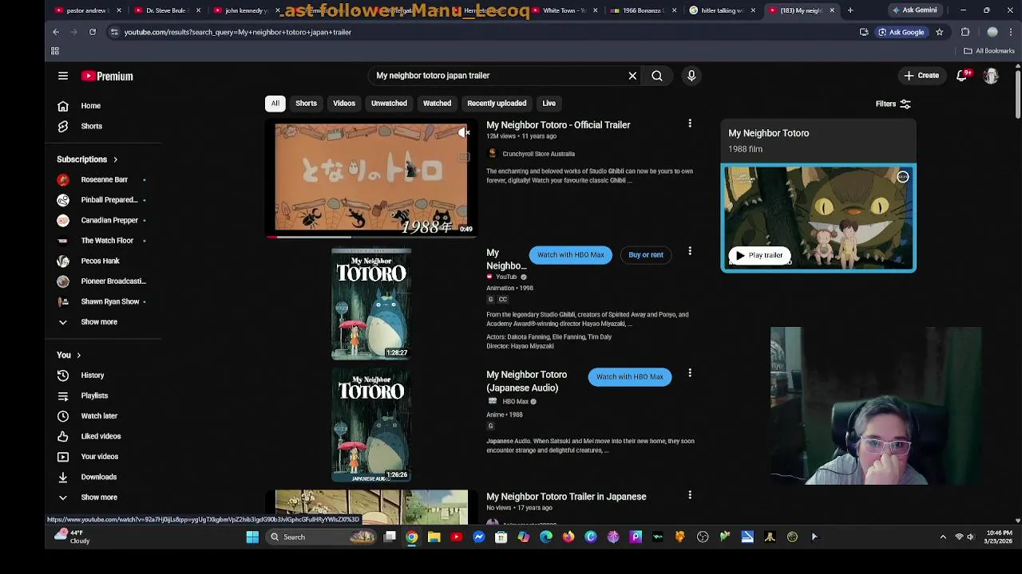Open Crunchyroll Store Australia channel

pos(538,154)
